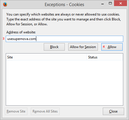Maximize the Exceptions - Cookies dialog
This screenshot has width=129, height=120.
click(x=110, y=3)
